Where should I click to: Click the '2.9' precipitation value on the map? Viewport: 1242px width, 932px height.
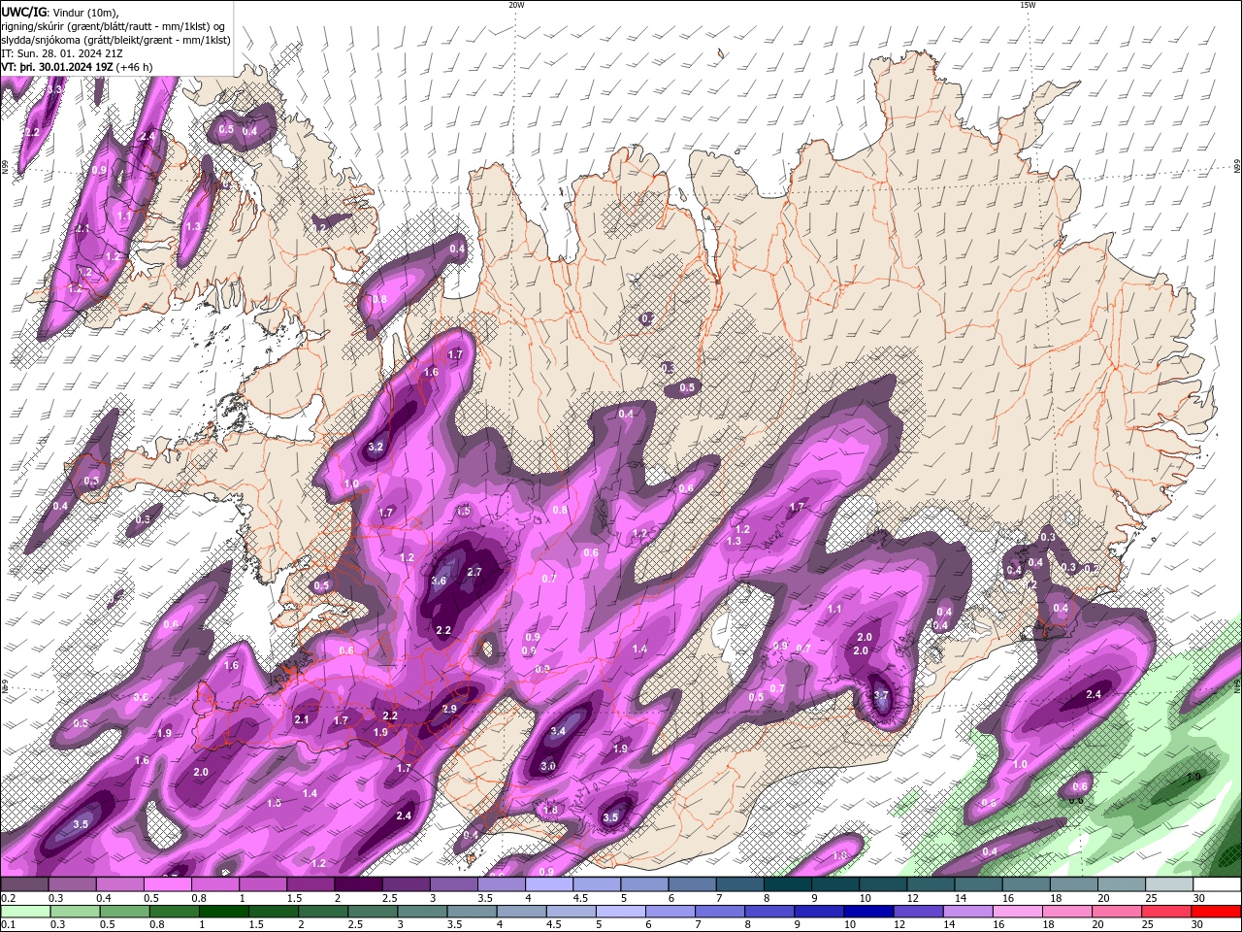pos(449,710)
